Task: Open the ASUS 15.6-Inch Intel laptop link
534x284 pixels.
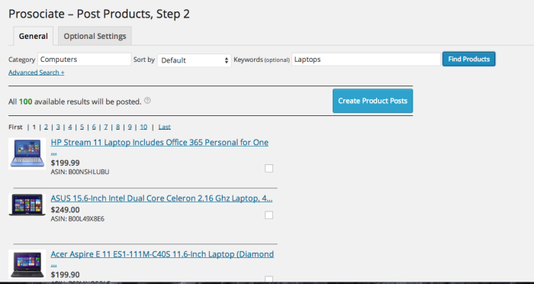Action: (162, 198)
